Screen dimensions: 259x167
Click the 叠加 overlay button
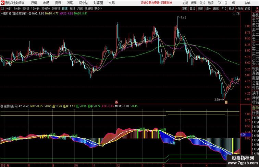click(192, 9)
